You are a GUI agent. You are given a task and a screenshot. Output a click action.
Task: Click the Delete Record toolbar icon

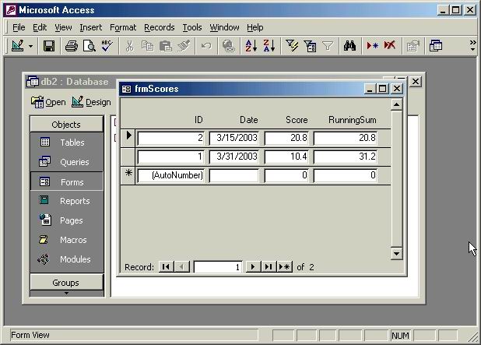(x=390, y=46)
